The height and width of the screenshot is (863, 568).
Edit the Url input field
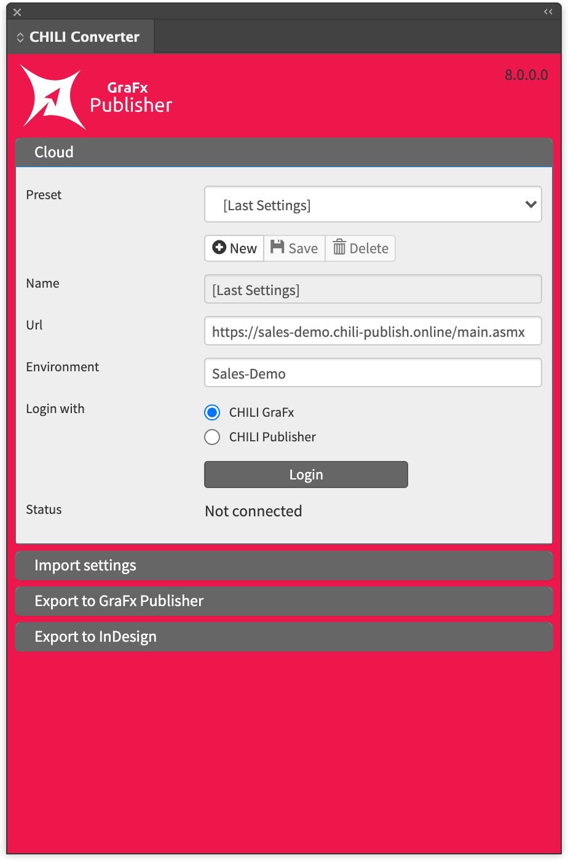[373, 331]
